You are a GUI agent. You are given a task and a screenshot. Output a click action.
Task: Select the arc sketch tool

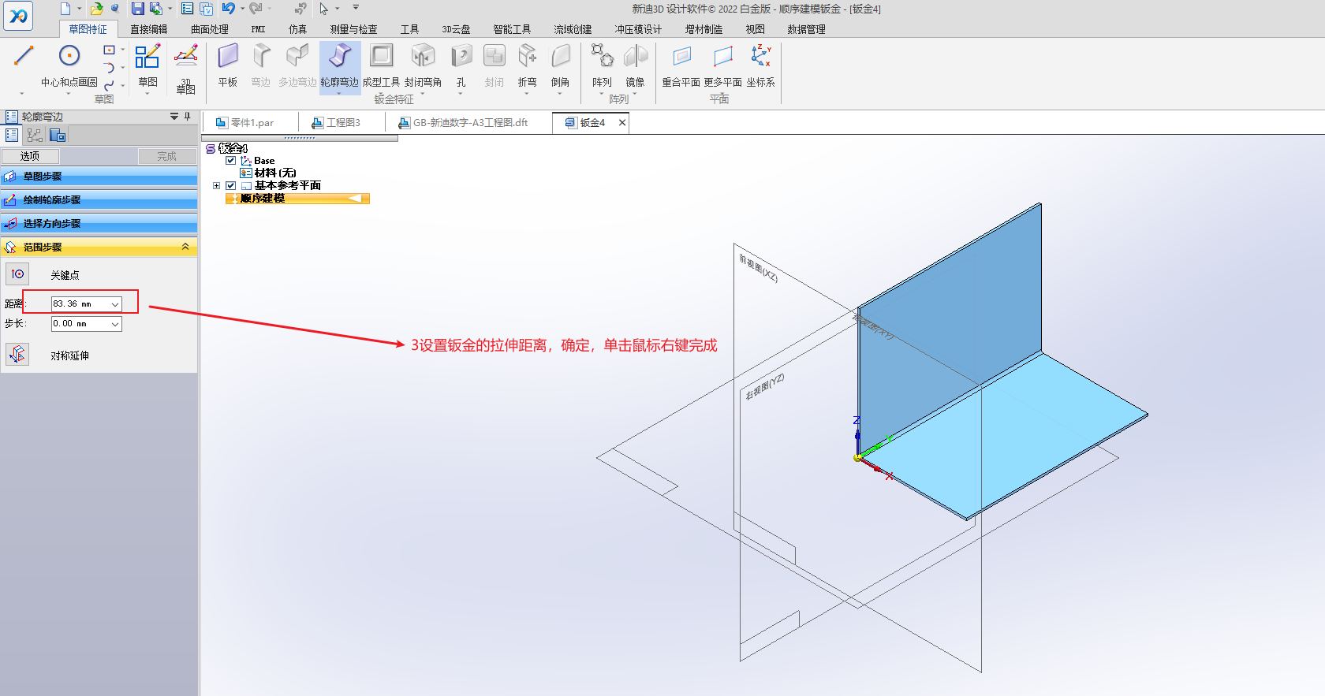click(110, 68)
